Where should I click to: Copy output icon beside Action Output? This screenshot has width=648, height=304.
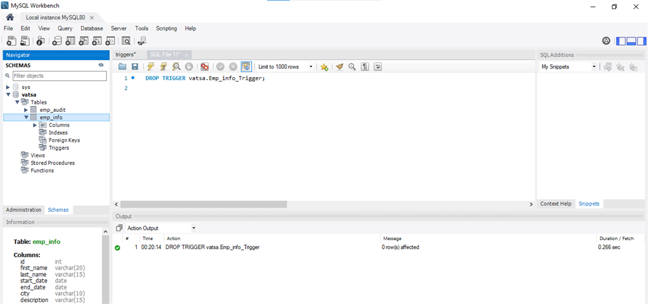(120, 228)
